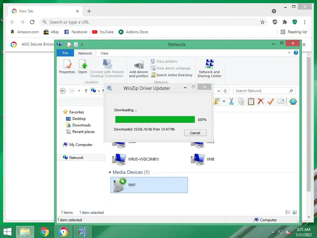Select My Computer in the navigation pane

coord(78,145)
